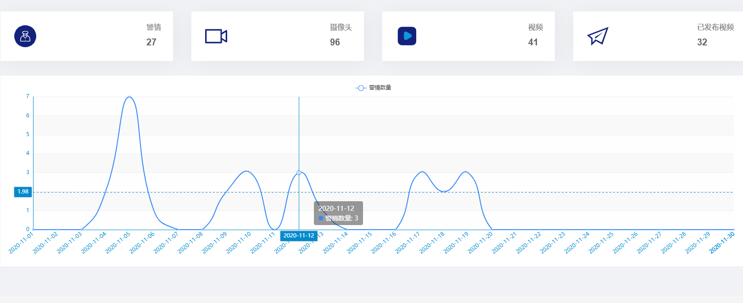Click the peak data point at value 7
The width and height of the screenshot is (743, 303).
pyautogui.click(x=129, y=97)
